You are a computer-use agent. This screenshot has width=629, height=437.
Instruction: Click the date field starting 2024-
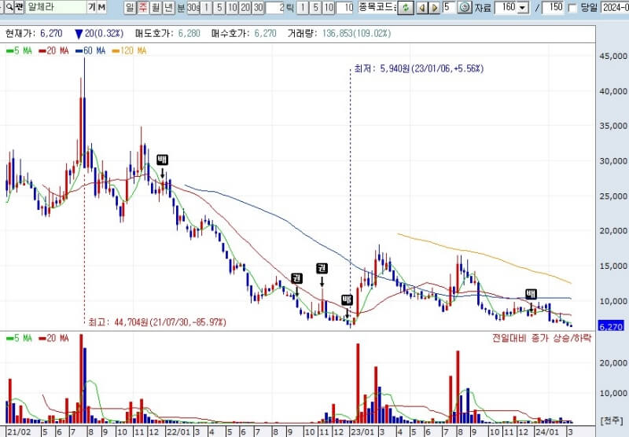(x=615, y=7)
